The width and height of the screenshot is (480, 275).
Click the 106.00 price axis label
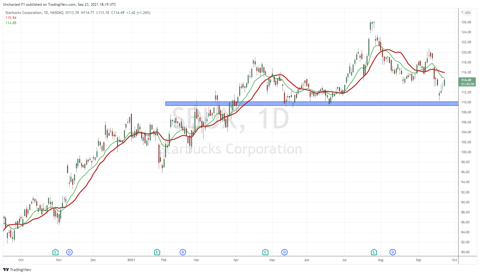[x=466, y=122]
